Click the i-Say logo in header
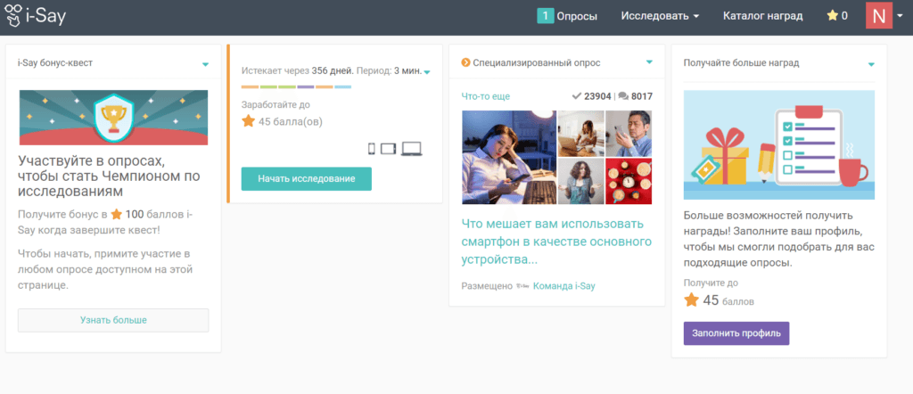Image resolution: width=913 pixels, height=394 pixels. coord(35,16)
